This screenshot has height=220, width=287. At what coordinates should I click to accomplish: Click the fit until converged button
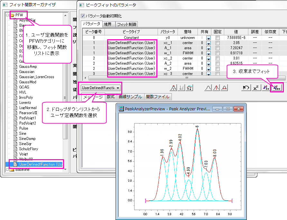coord(276,88)
